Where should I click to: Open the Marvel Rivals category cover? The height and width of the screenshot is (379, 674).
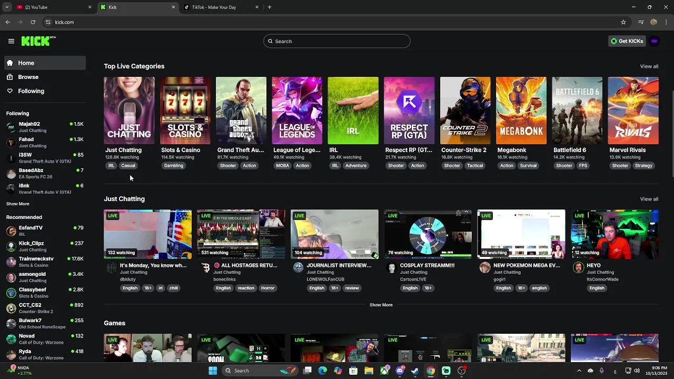pyautogui.click(x=633, y=111)
